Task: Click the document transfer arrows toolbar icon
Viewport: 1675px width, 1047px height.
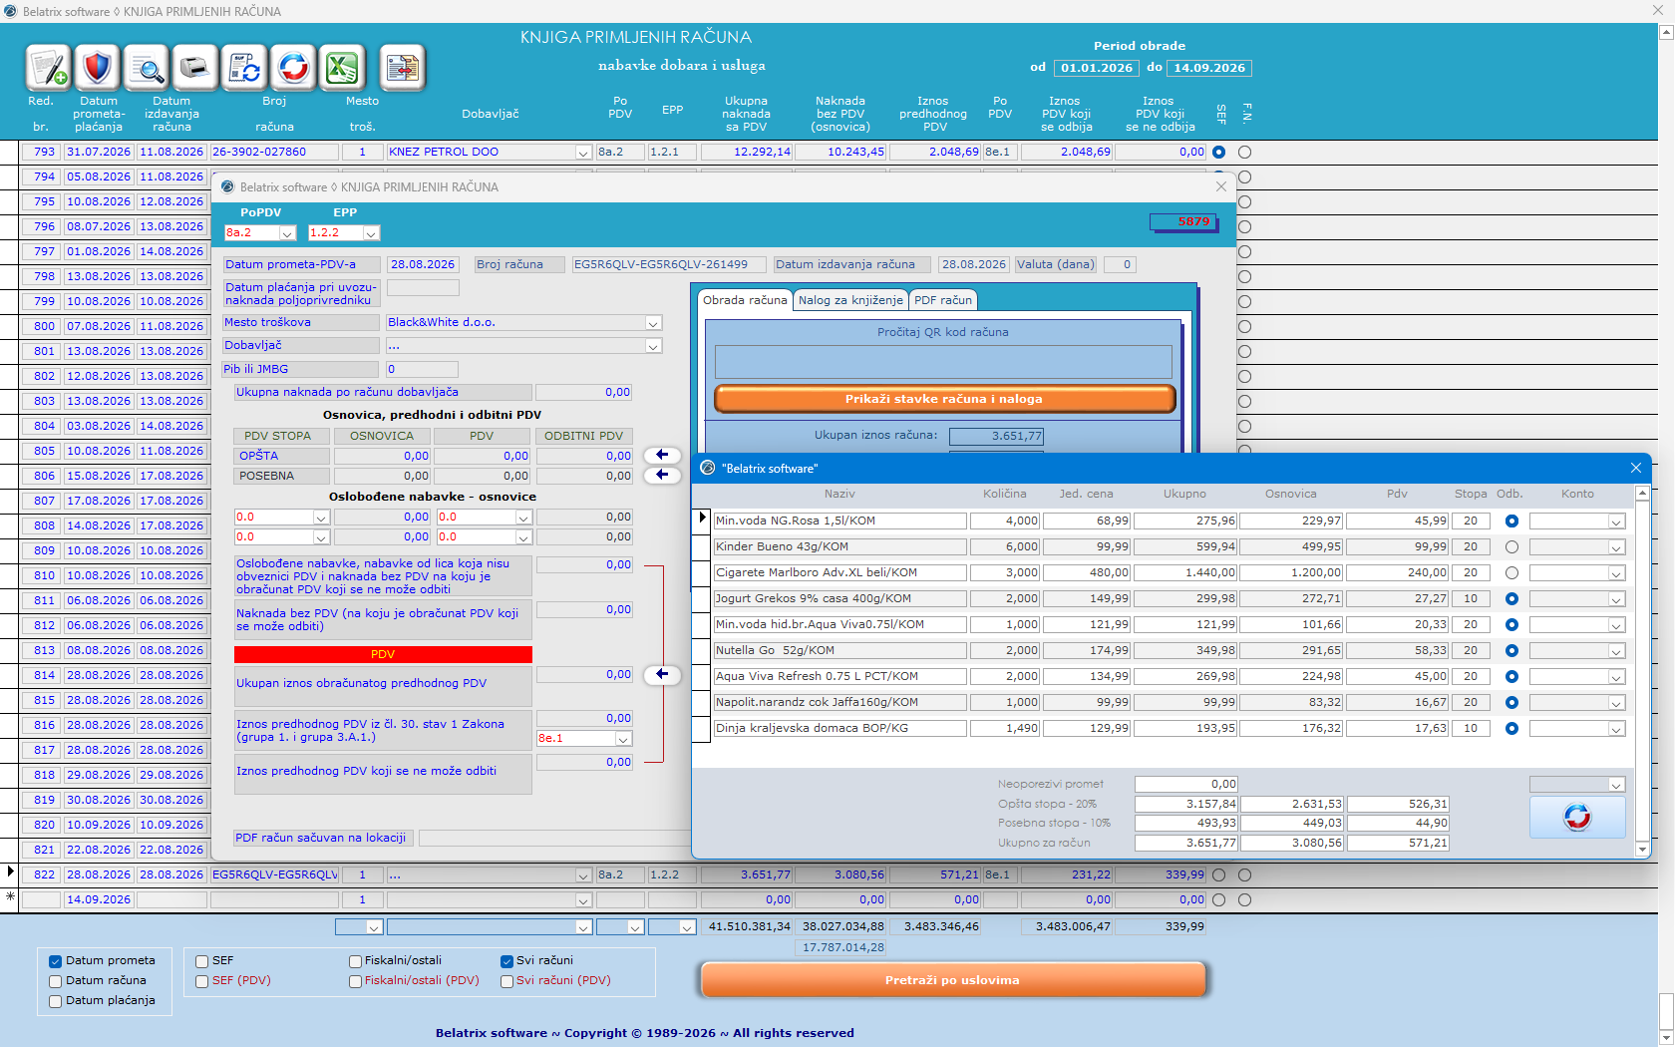Action: click(403, 68)
